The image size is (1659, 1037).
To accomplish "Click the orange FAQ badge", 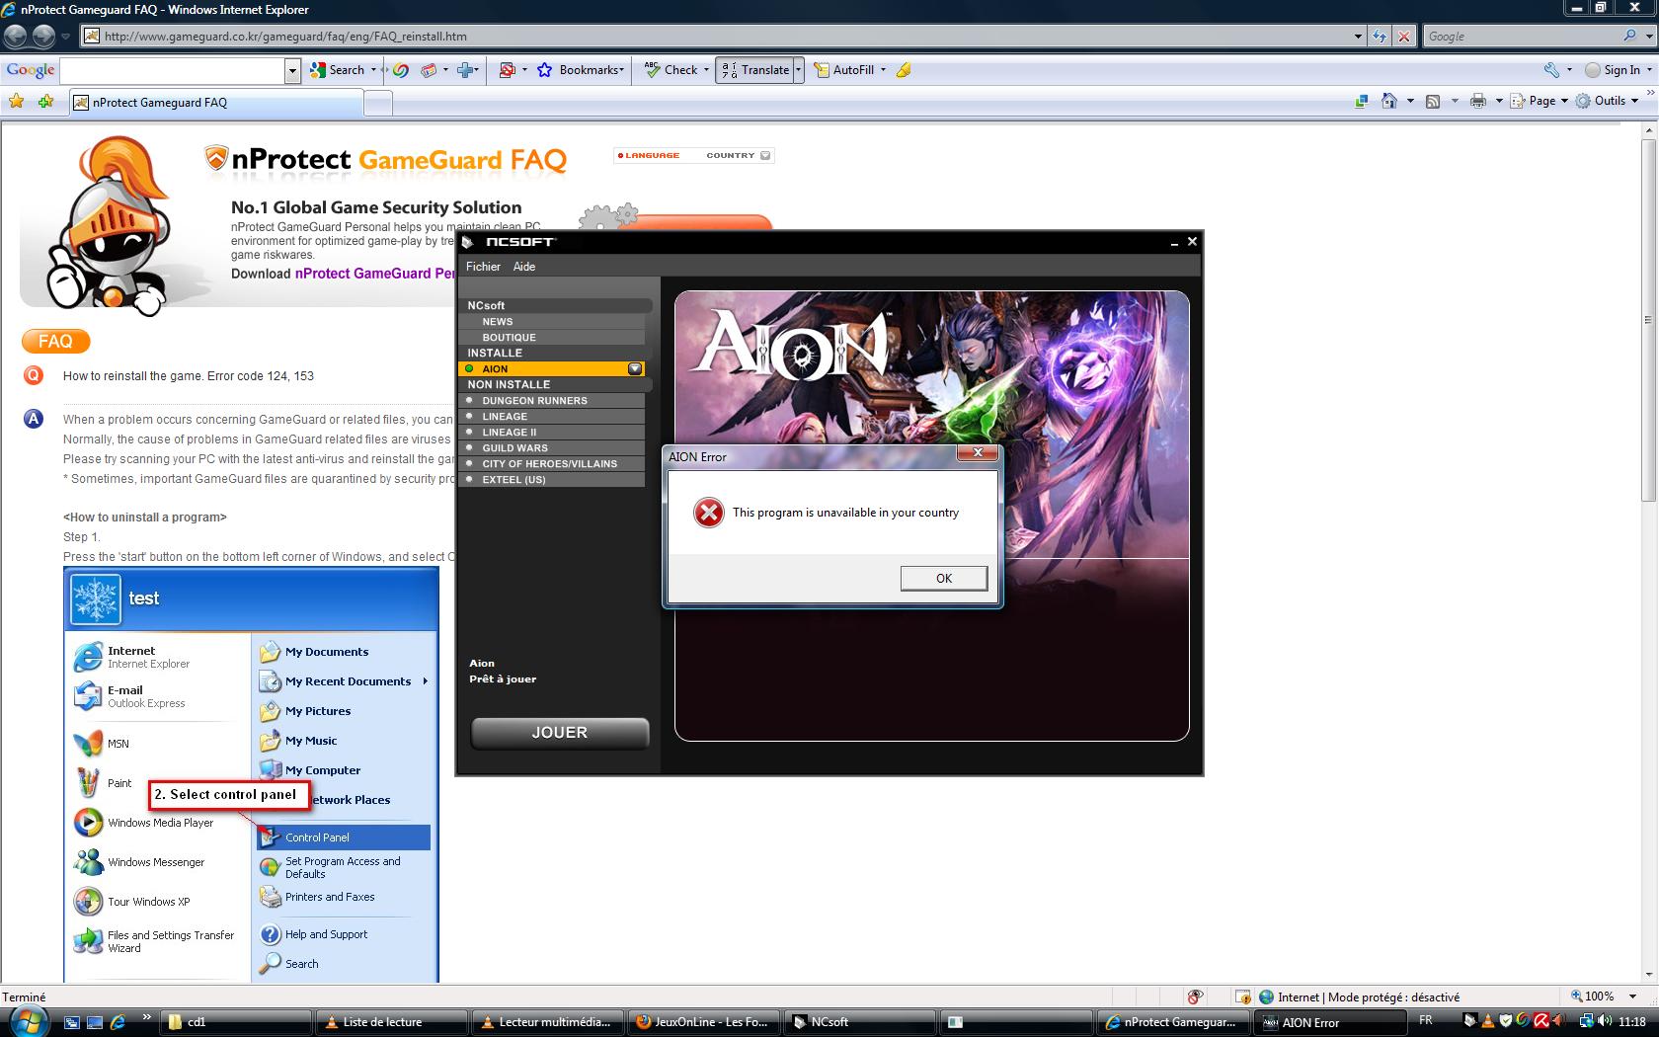I will point(55,342).
